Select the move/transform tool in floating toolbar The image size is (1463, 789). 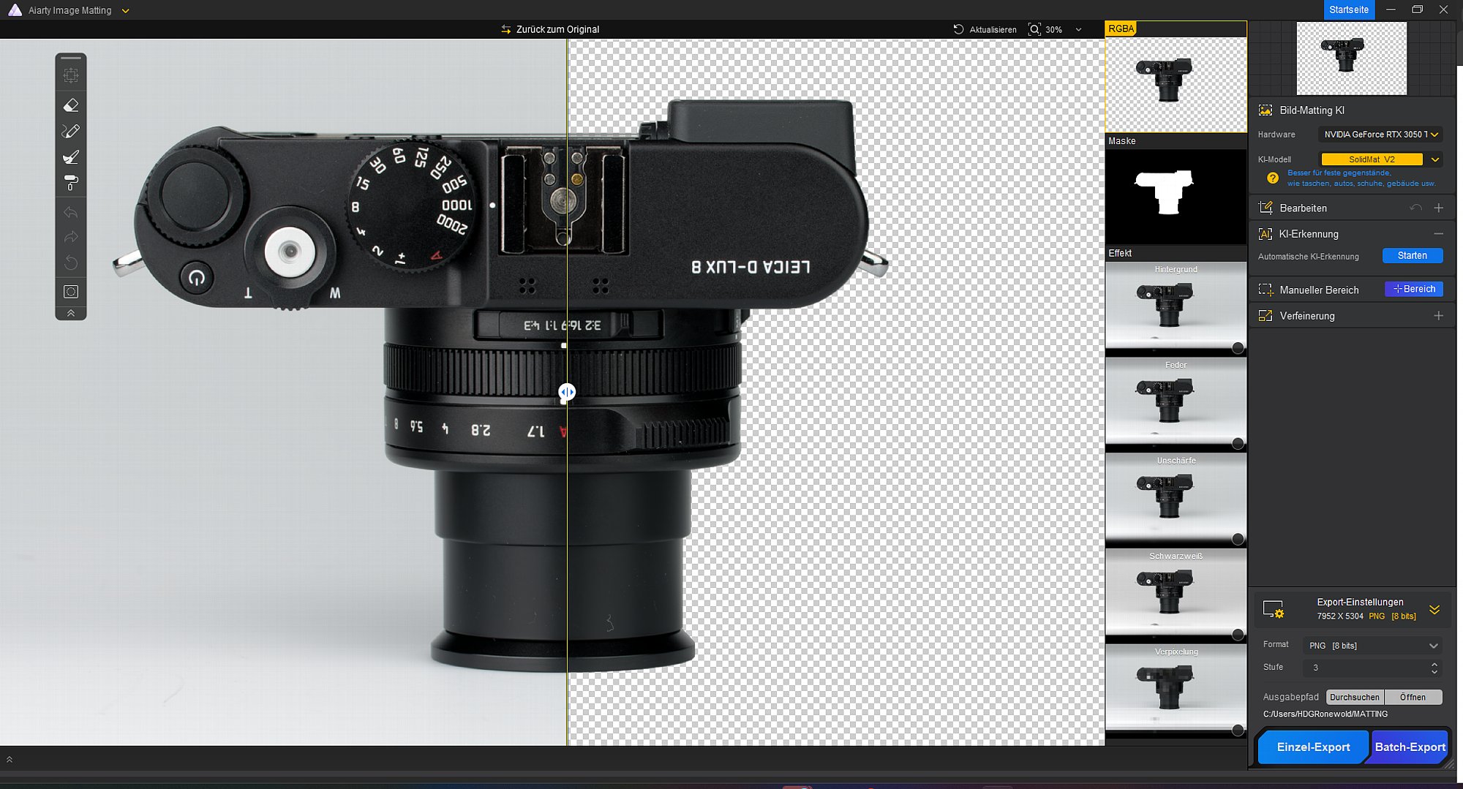71,75
